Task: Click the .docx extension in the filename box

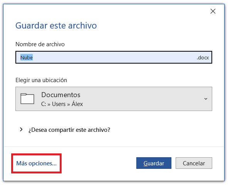Action: 203,58
